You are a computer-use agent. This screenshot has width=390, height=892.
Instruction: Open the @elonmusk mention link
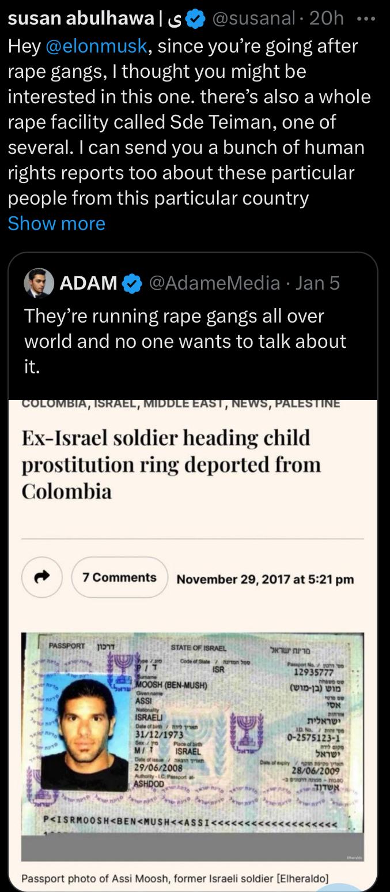[94, 46]
